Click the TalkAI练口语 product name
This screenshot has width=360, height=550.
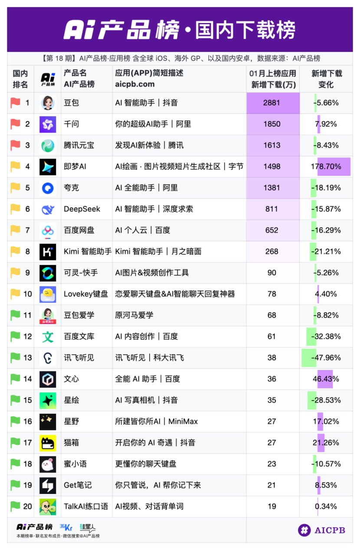86,507
